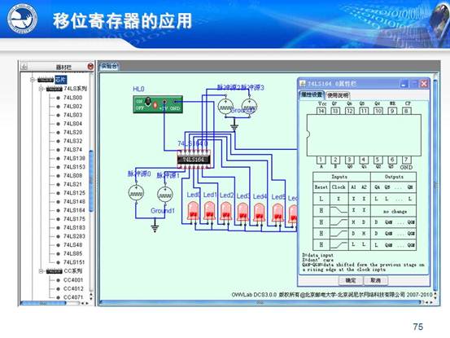Switch to the 使用说明 tab

pyautogui.click(x=338, y=95)
